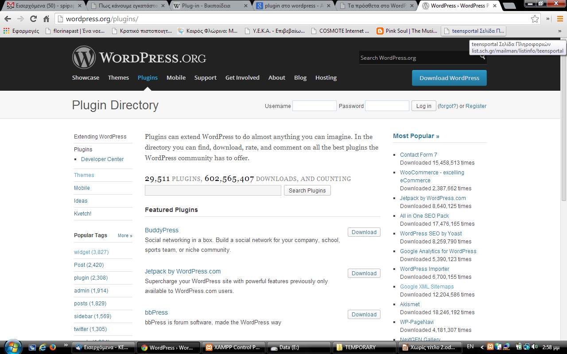Image resolution: width=567 pixels, height=354 pixels.
Task: Switch to the Plug-in Βικιπαίδεια tab
Action: (210, 6)
